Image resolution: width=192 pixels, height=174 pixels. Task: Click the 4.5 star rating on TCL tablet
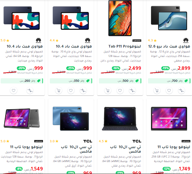[103, 141]
